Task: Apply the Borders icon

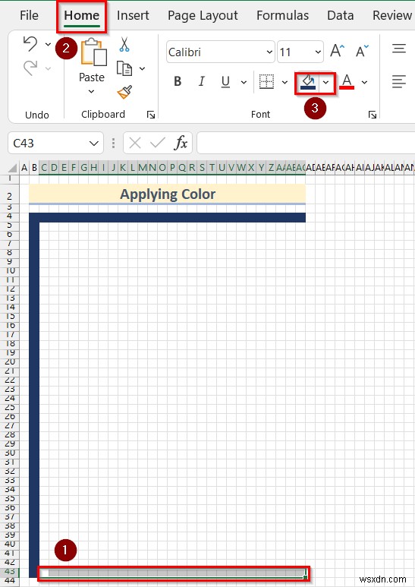Action: click(x=266, y=81)
